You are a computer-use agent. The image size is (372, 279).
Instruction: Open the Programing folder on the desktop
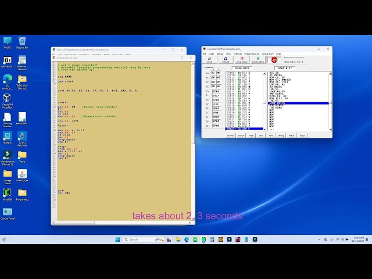point(22,195)
